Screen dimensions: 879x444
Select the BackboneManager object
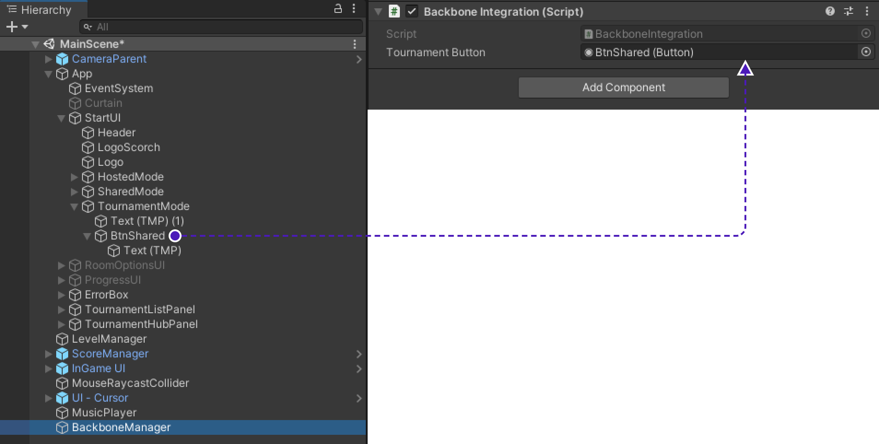click(x=121, y=427)
